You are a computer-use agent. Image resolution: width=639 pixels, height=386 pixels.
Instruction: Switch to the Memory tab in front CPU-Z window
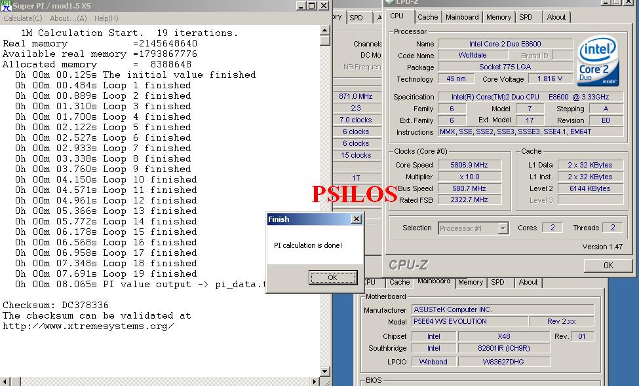click(x=498, y=17)
